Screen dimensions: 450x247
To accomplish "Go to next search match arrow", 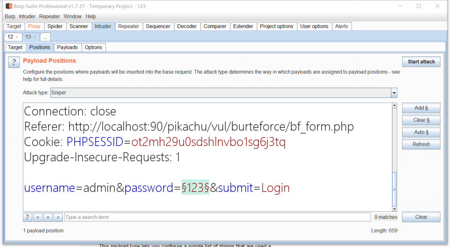I will coord(58,217).
